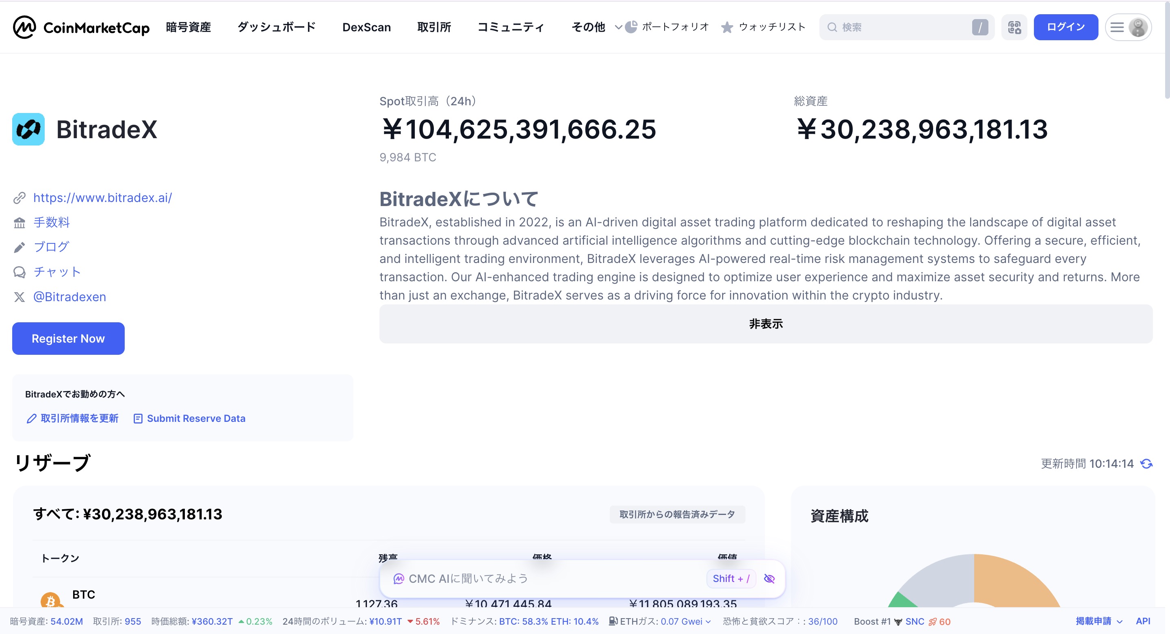The height and width of the screenshot is (634, 1170).
Task: Expand the 掲載申請 dropdown
Action: 1120,622
